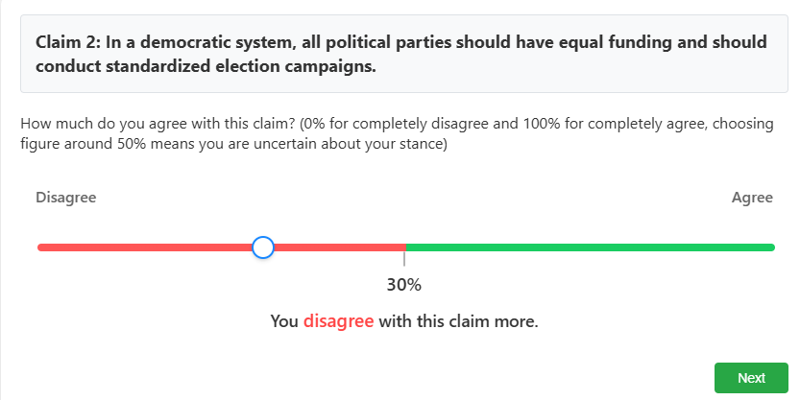800x400 pixels.
Task: Click the round slider handle
Action: point(263,247)
